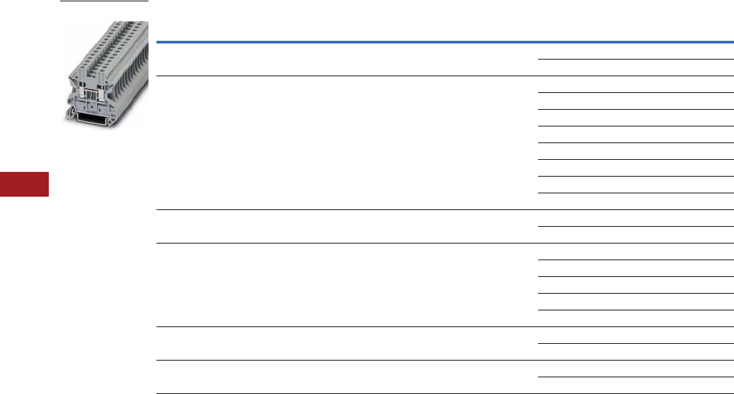Select large left cell of eight-row section
The image size is (734, 394).
[x=347, y=142]
